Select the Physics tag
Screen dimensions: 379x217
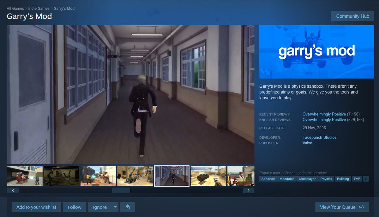pyautogui.click(x=326, y=179)
